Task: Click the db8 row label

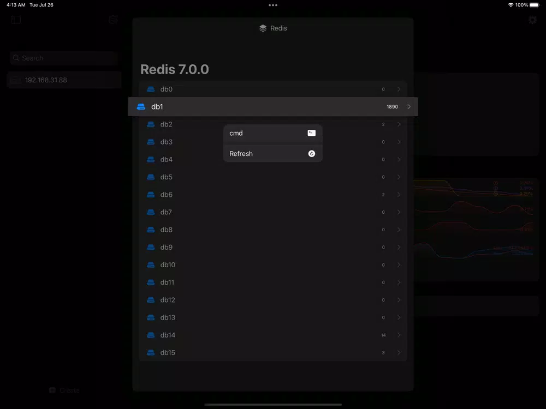Action: click(167, 230)
